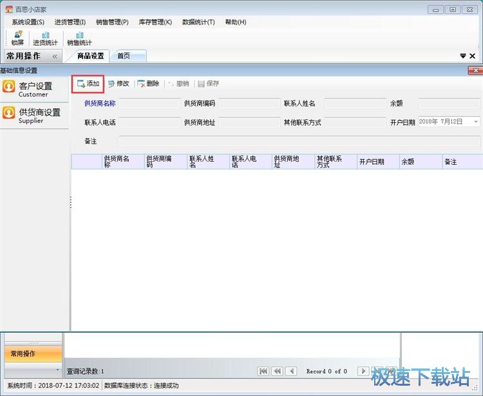483x396 pixels.
Task: Minimize the 百思小店家 window
Action: pyautogui.click(x=435, y=10)
